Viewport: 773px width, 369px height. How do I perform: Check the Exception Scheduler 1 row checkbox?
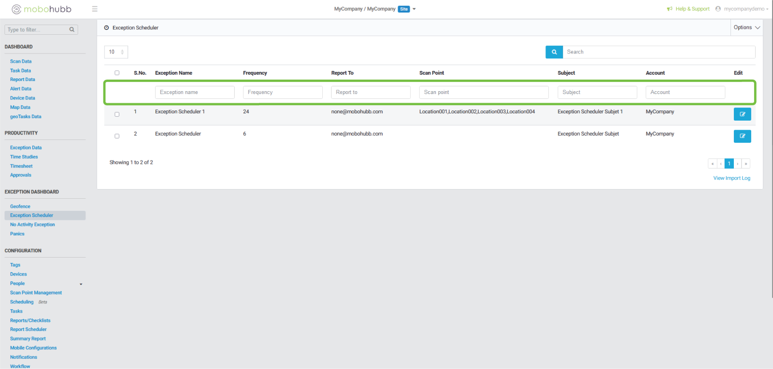coord(117,114)
